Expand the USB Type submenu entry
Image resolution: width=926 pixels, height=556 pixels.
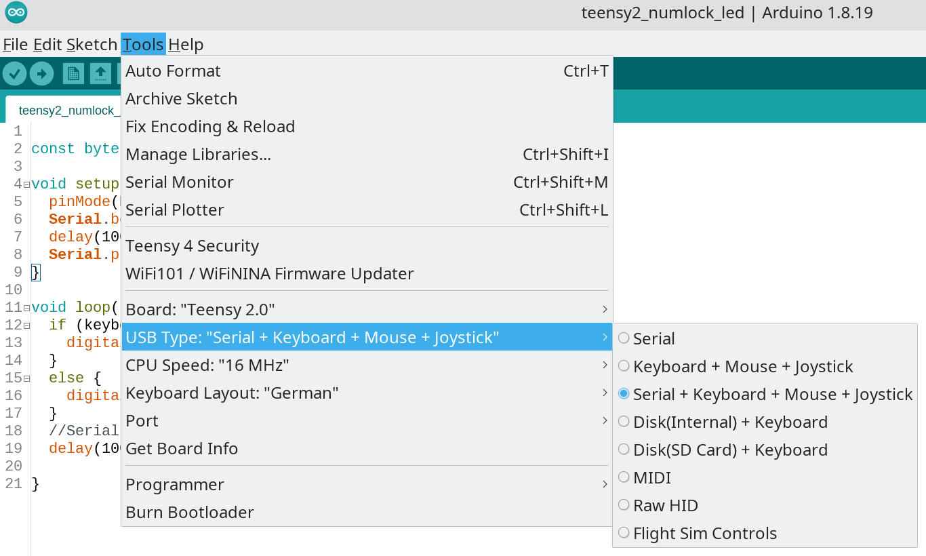point(367,337)
